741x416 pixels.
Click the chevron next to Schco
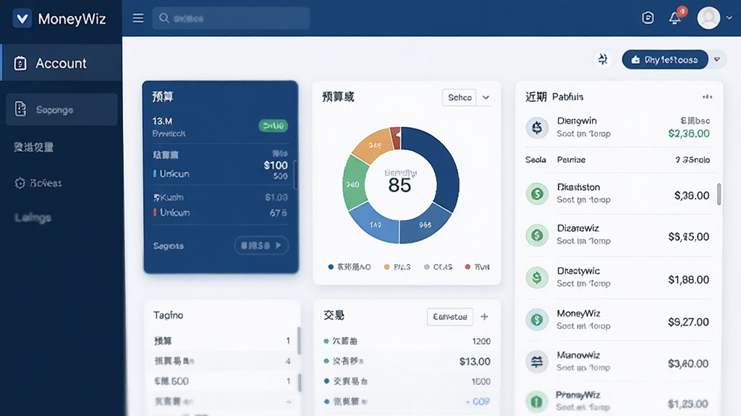(x=486, y=97)
